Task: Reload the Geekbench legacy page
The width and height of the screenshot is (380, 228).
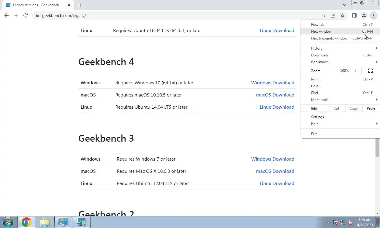Action: click(x=26, y=15)
